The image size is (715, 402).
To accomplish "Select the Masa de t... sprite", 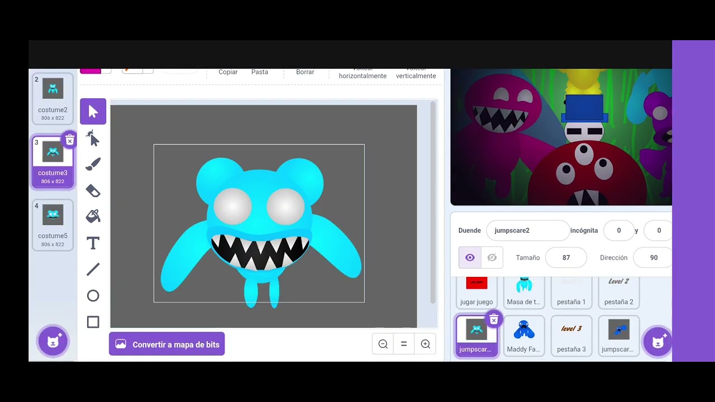I will pos(523,291).
